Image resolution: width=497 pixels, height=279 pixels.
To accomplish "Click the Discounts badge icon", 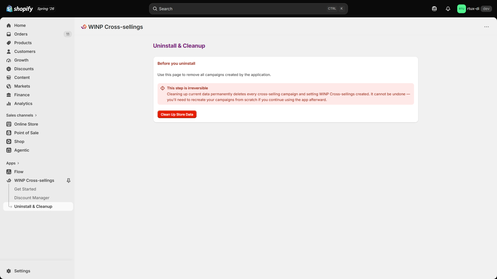I will 9,69.
